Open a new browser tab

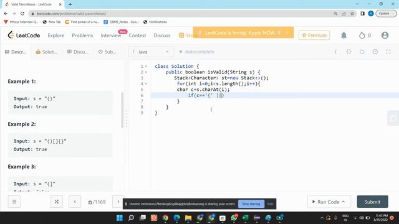(70, 4)
